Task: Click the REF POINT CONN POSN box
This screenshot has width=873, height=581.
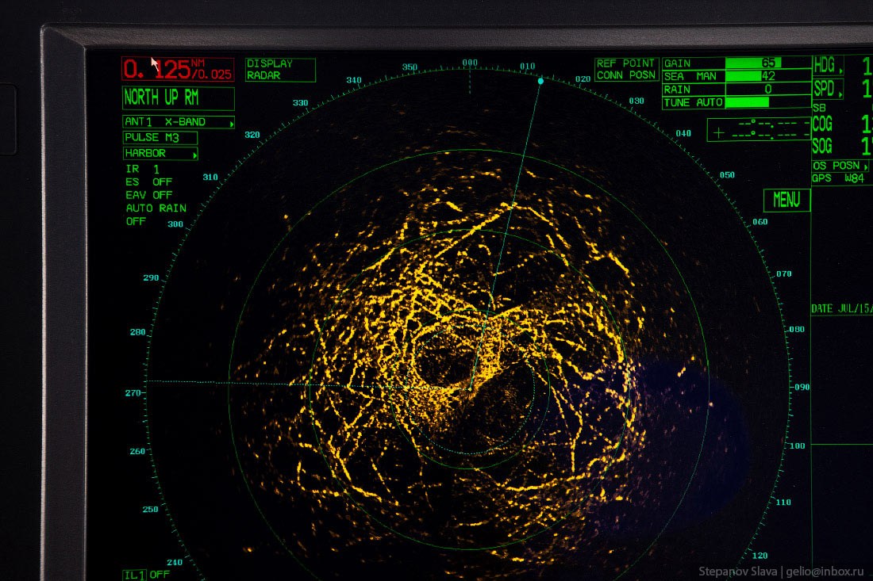Action: [x=626, y=69]
